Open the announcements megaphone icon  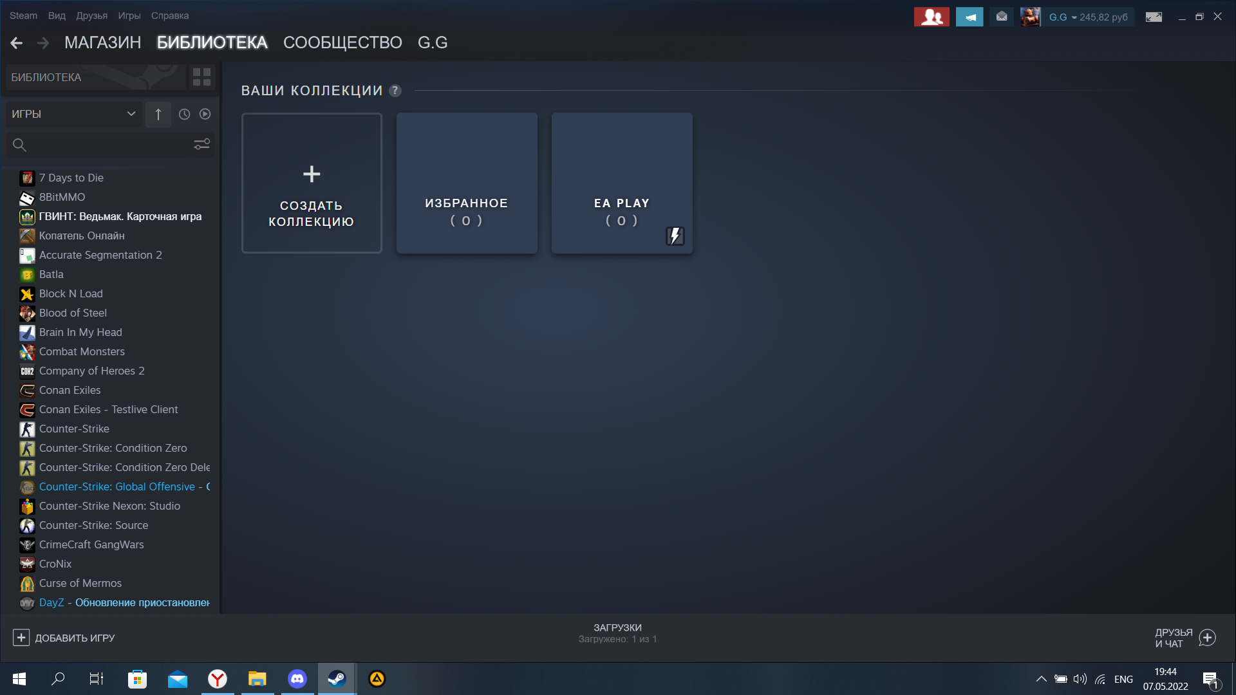pos(969,17)
